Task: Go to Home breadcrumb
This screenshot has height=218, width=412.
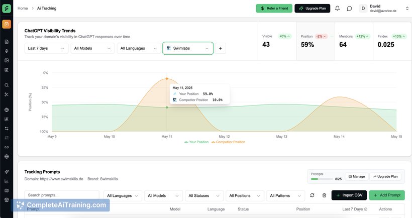Action: click(x=23, y=9)
